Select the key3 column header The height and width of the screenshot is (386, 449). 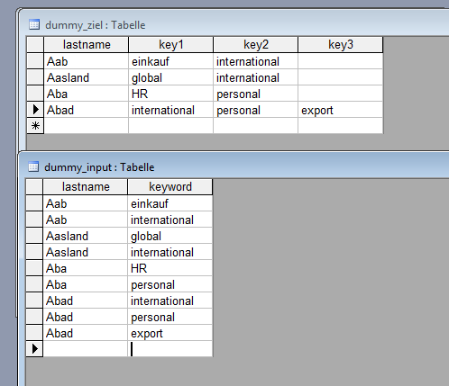(341, 45)
